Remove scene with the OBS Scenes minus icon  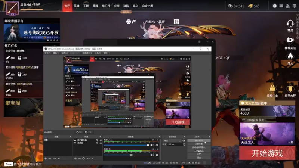(x=50, y=158)
